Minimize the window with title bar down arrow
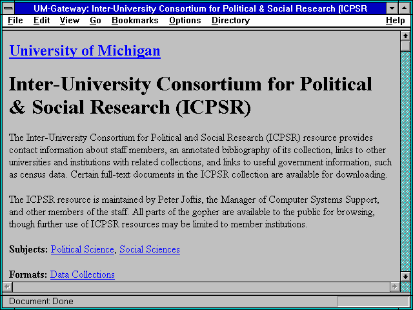Viewport: 413px width, 310px height. (x=392, y=8)
